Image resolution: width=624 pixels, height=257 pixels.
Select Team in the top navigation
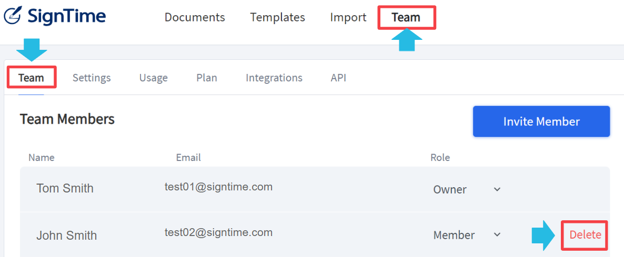tap(406, 17)
